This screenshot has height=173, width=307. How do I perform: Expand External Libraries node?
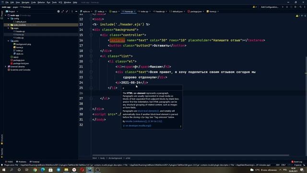(x=5, y=66)
